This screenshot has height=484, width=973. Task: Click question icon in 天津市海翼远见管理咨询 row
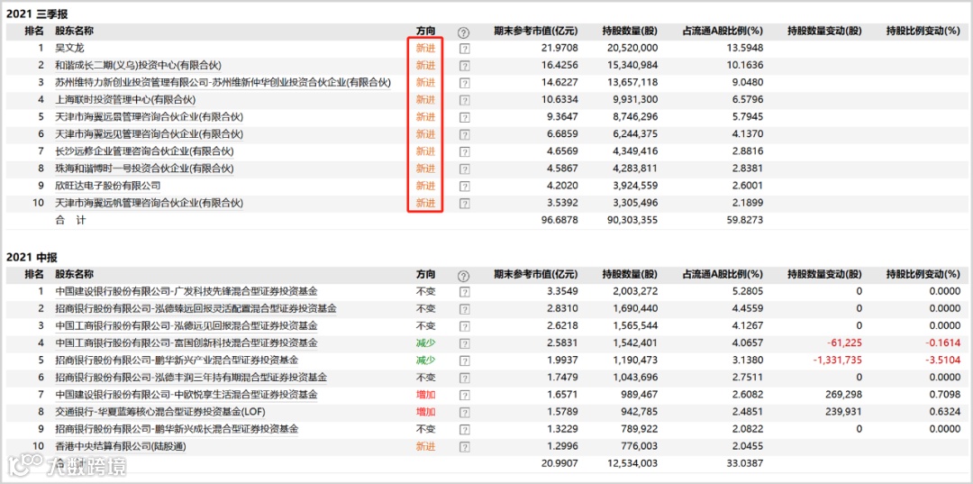[x=464, y=134]
